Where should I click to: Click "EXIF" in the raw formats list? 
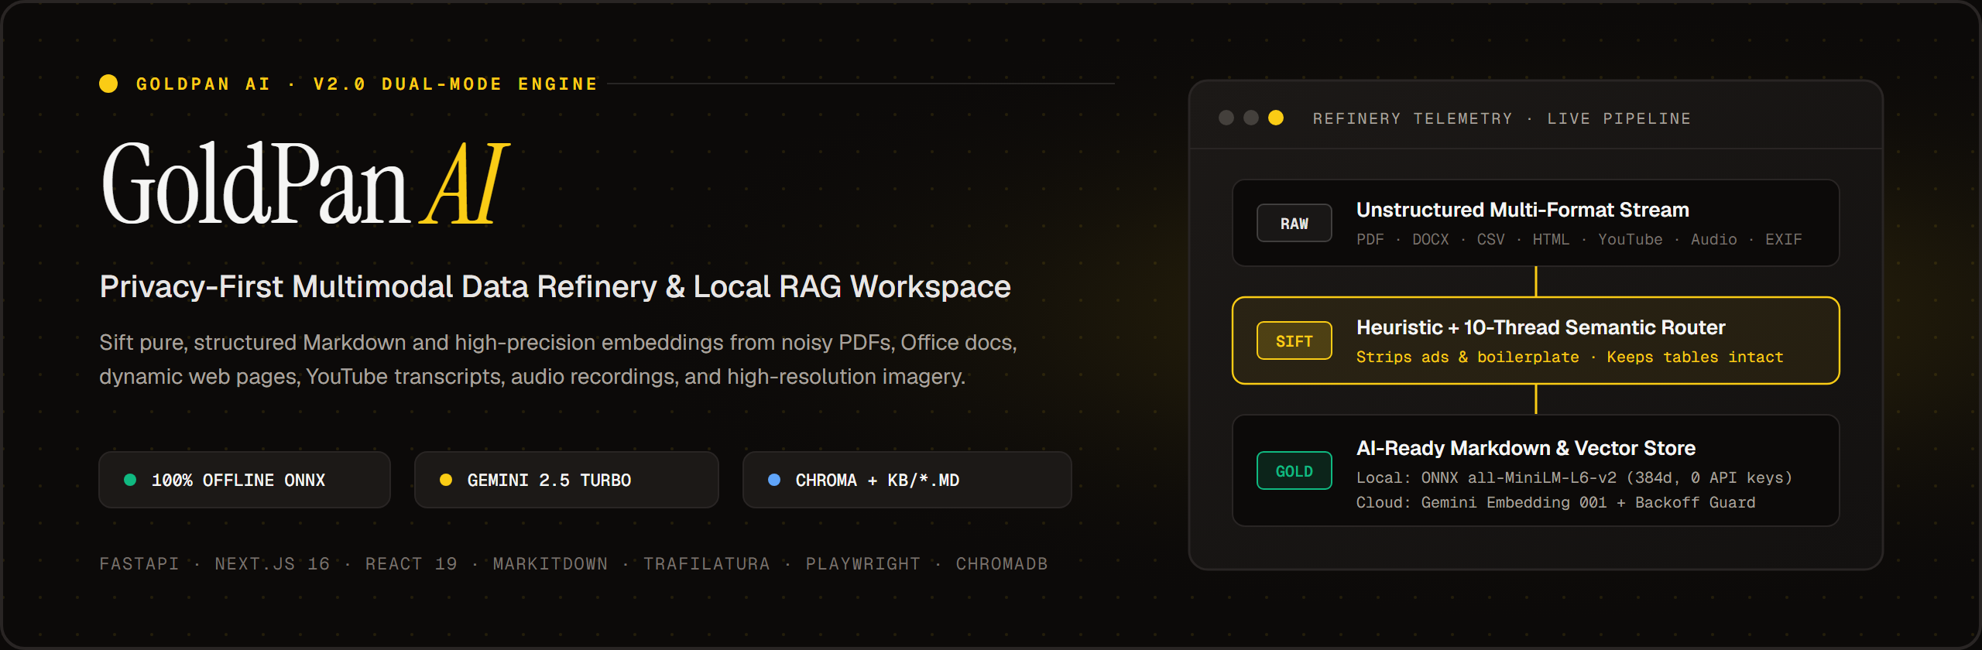coord(1784,240)
